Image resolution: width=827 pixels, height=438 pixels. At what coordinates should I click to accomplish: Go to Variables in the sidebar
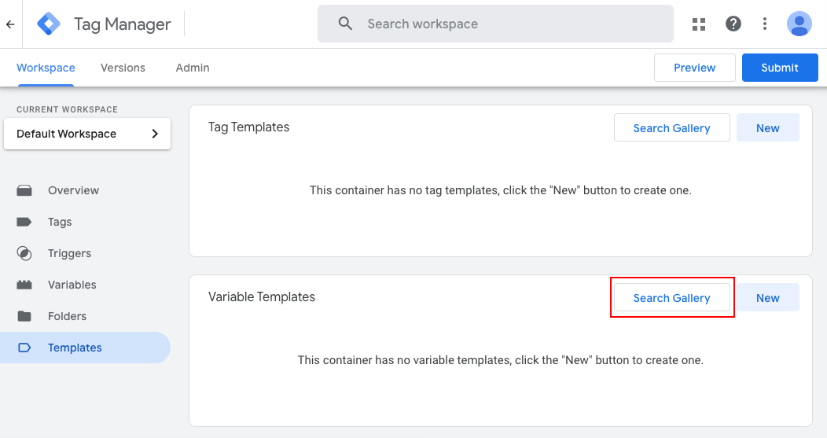[72, 285]
